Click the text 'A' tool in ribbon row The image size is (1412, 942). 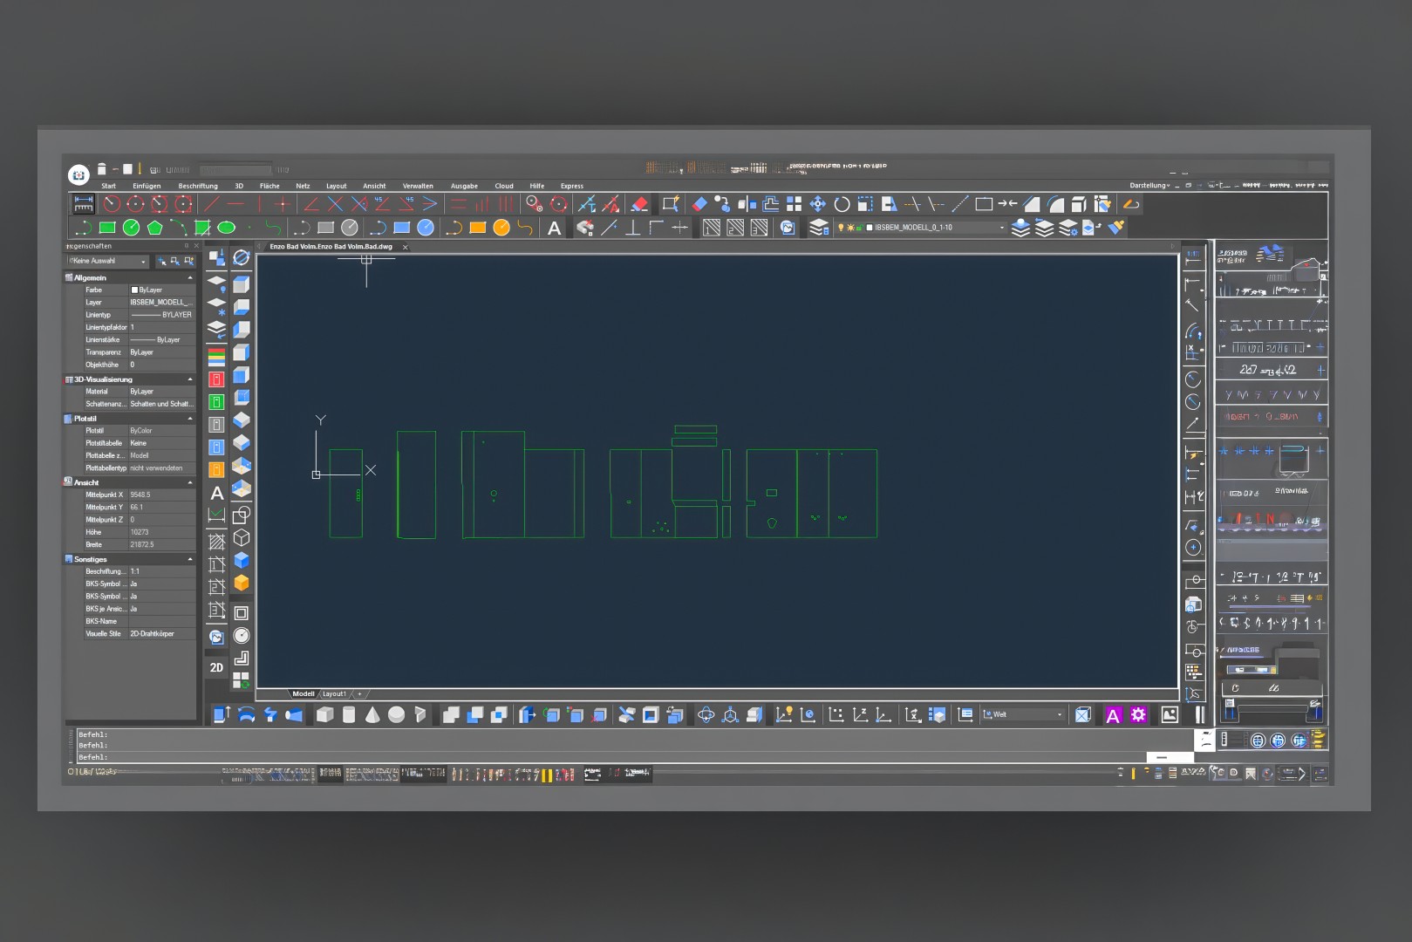click(554, 229)
